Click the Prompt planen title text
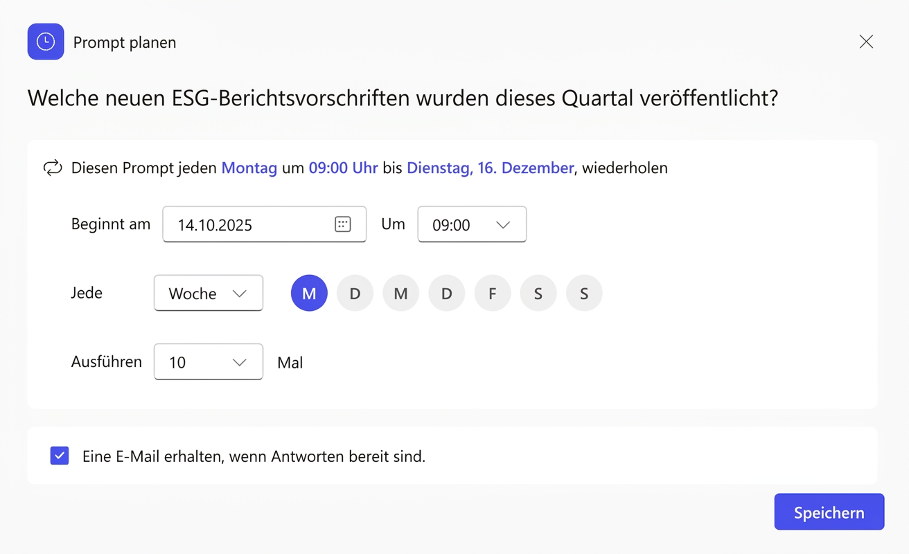 tap(125, 42)
